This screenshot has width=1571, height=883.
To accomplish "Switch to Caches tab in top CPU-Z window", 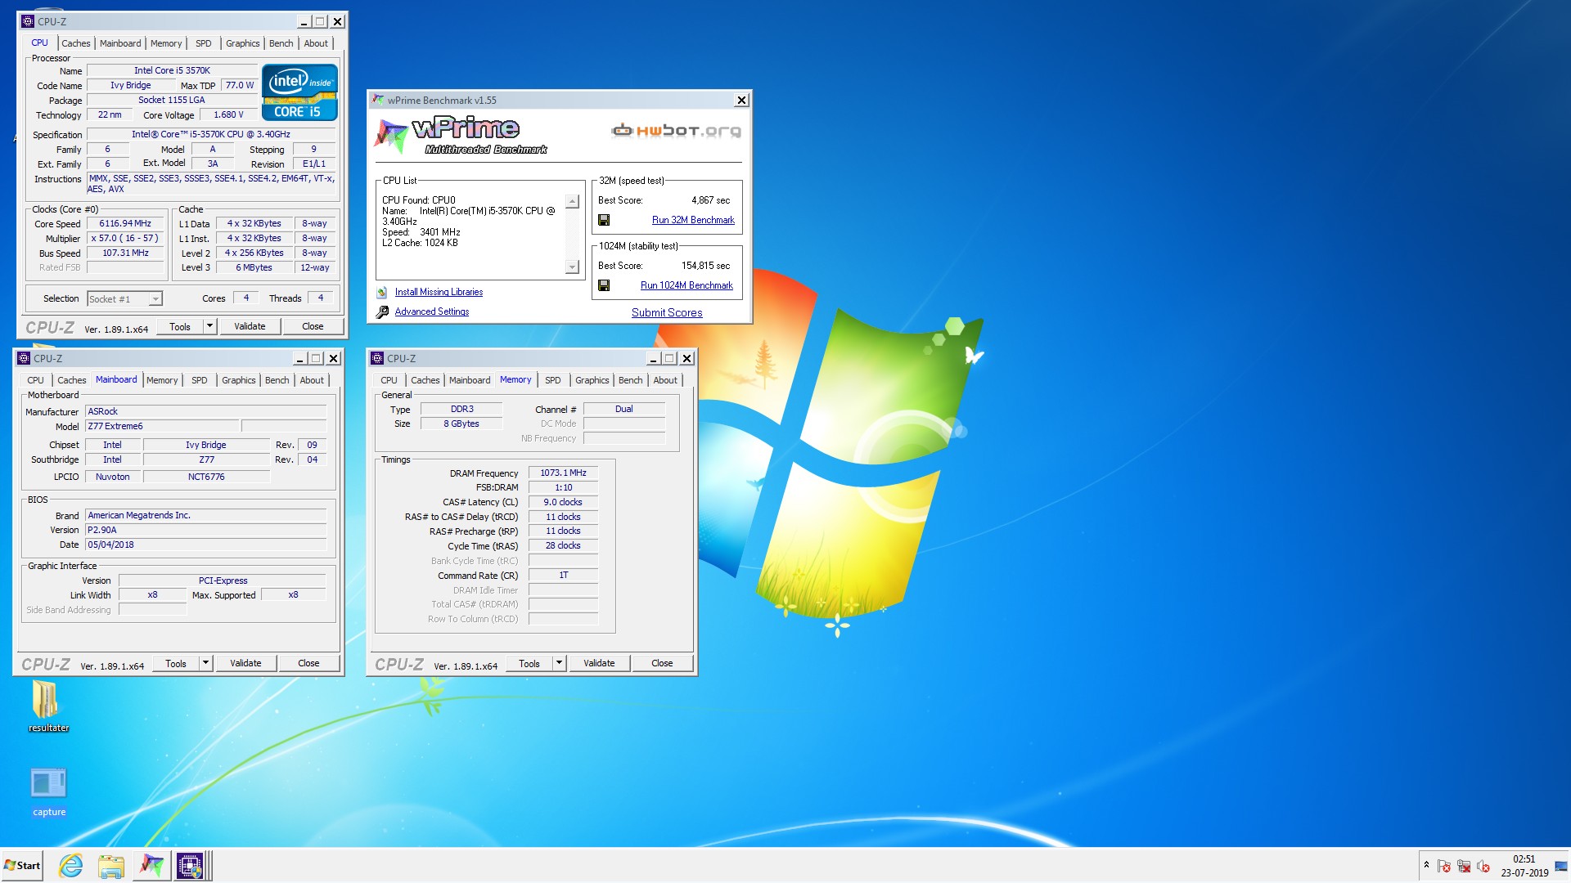I will [x=76, y=43].
